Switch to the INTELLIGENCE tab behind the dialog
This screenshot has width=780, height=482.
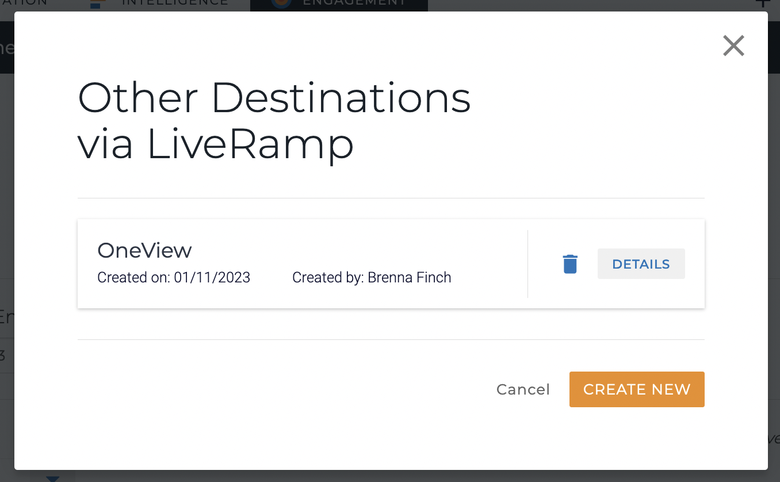pos(159,5)
